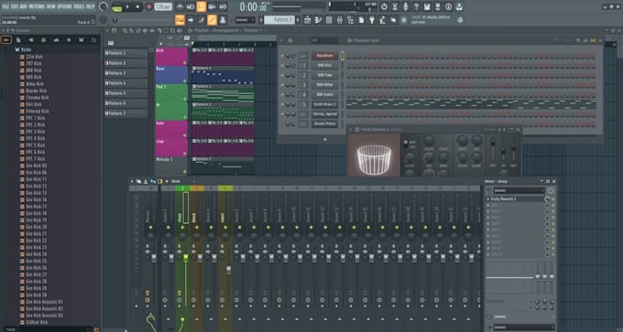Mute the 808 Kick channel LED
This screenshot has width=623, height=332.
coord(282,66)
